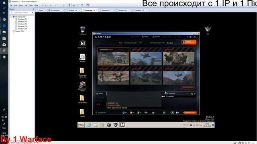
Task: Click the blue currency icon in Warface footer
Action: 123,113
